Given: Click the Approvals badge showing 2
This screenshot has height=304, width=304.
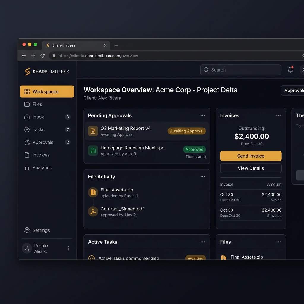Looking at the screenshot, I should click(68, 142).
